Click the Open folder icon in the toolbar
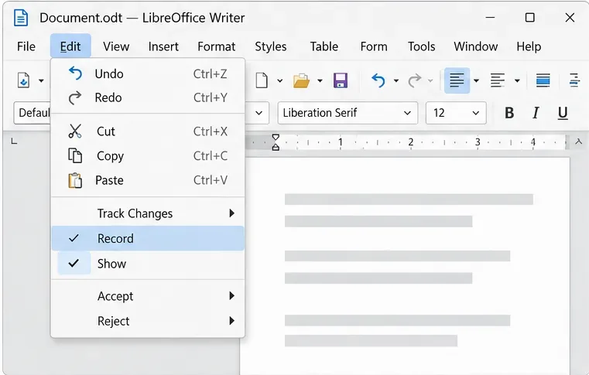The height and width of the screenshot is (375, 589). tap(301, 80)
